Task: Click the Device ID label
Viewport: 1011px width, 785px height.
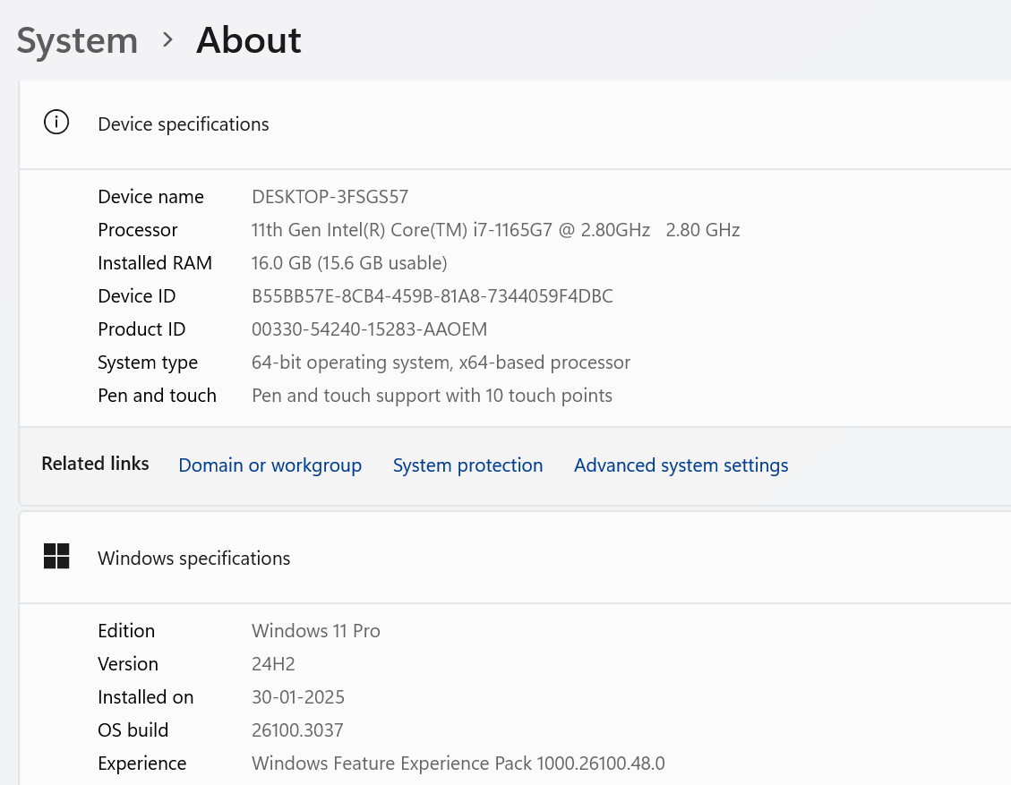Action: pyautogui.click(x=137, y=296)
